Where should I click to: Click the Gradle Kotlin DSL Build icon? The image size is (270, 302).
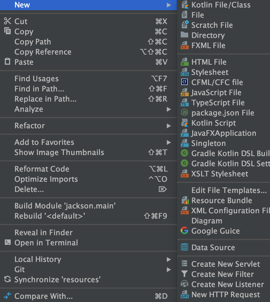click(x=184, y=153)
